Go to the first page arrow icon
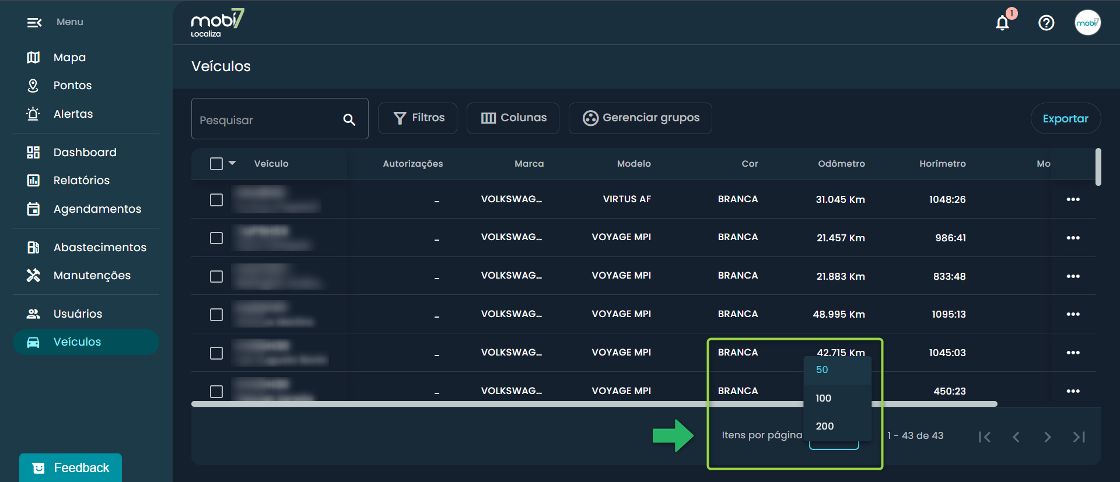 coord(985,437)
